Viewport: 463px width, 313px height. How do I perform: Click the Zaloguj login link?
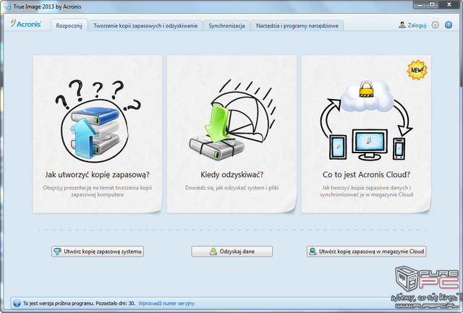(417, 25)
